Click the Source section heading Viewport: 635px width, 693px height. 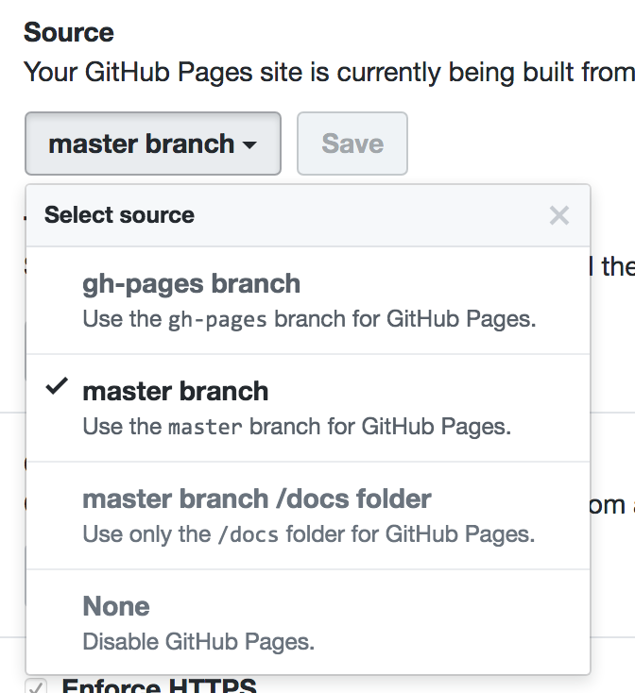click(x=69, y=33)
